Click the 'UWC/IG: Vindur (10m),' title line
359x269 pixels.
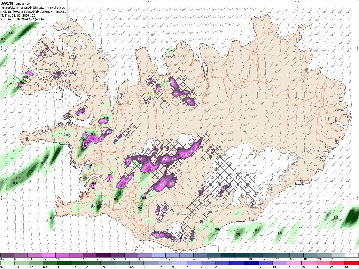click(17, 3)
